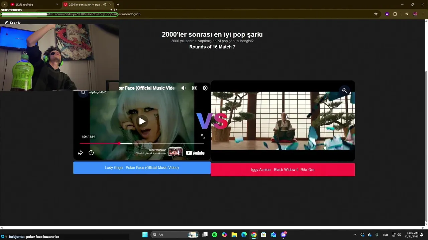
Task: Open the Extensions puzzle menu
Action: 395,14
